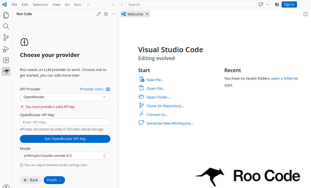Click the Open File... link
Screen dimensions: 311x188
(x=156, y=89)
